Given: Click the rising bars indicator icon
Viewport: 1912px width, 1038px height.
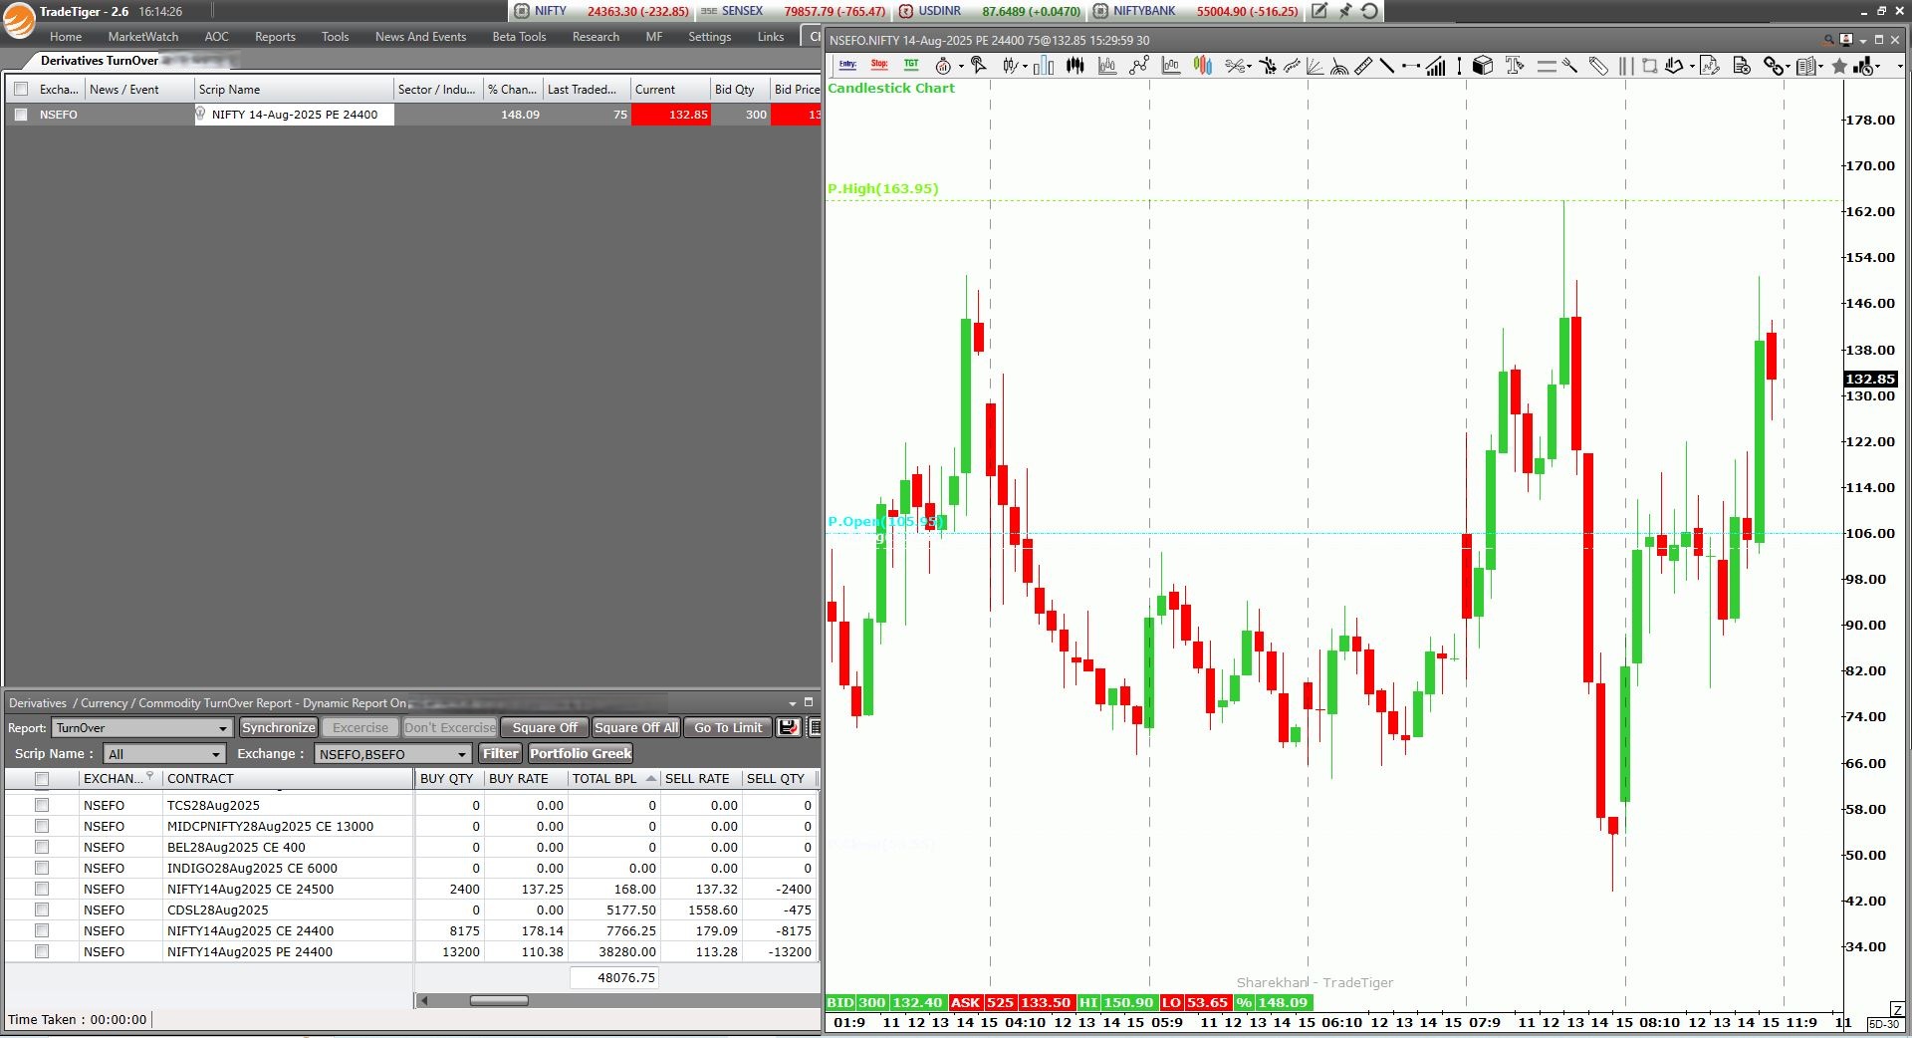Looking at the screenshot, I should pyautogui.click(x=1435, y=66).
